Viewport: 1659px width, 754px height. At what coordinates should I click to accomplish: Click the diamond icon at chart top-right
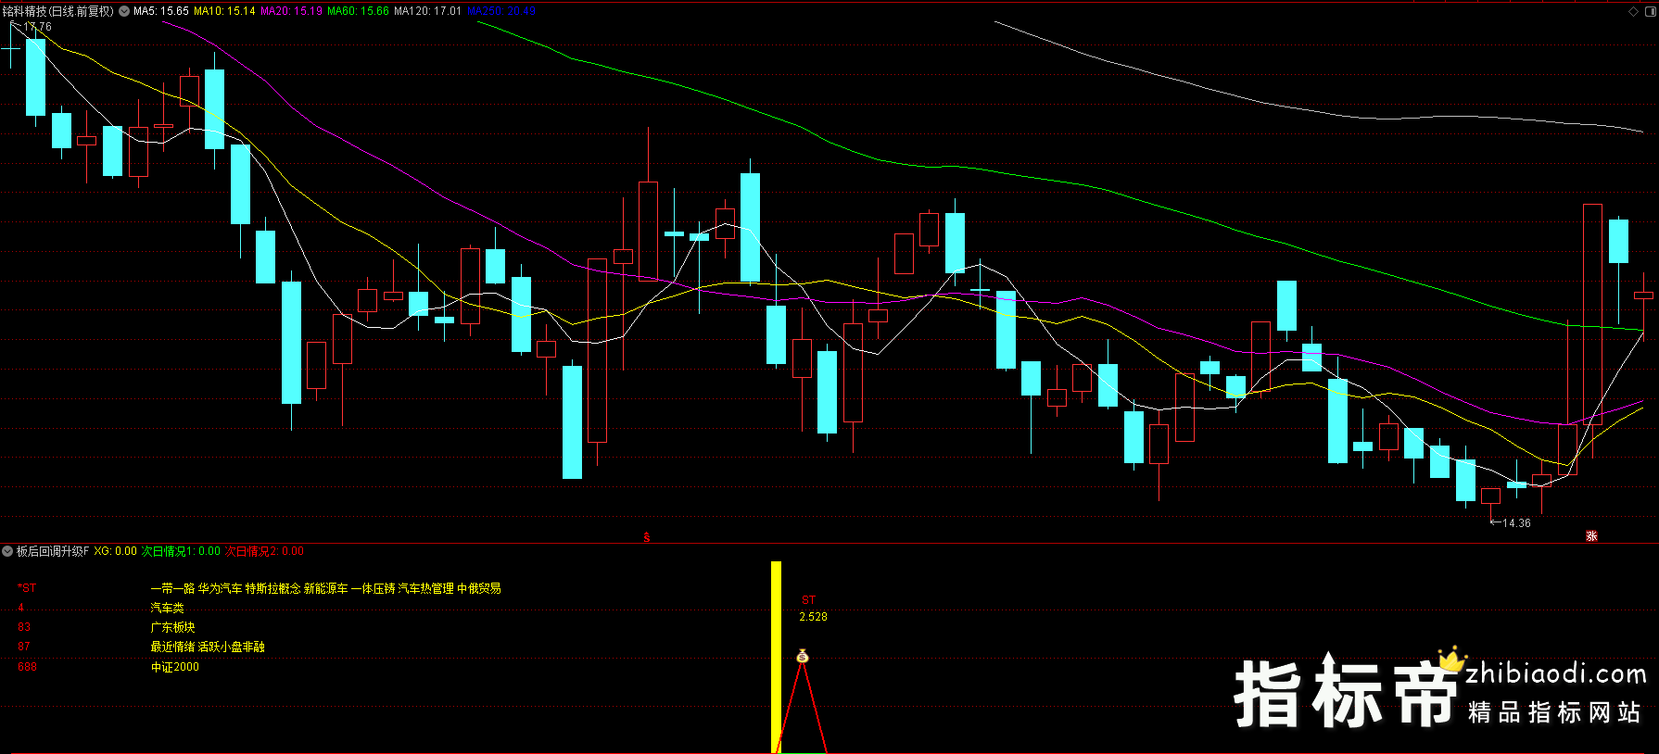coord(1633,11)
